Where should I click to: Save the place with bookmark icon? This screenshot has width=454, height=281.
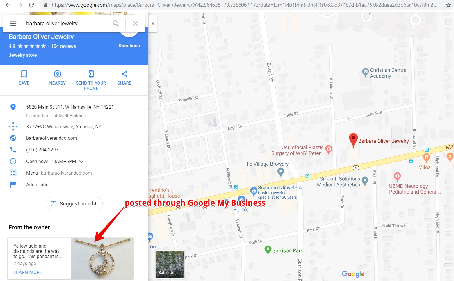(24, 74)
